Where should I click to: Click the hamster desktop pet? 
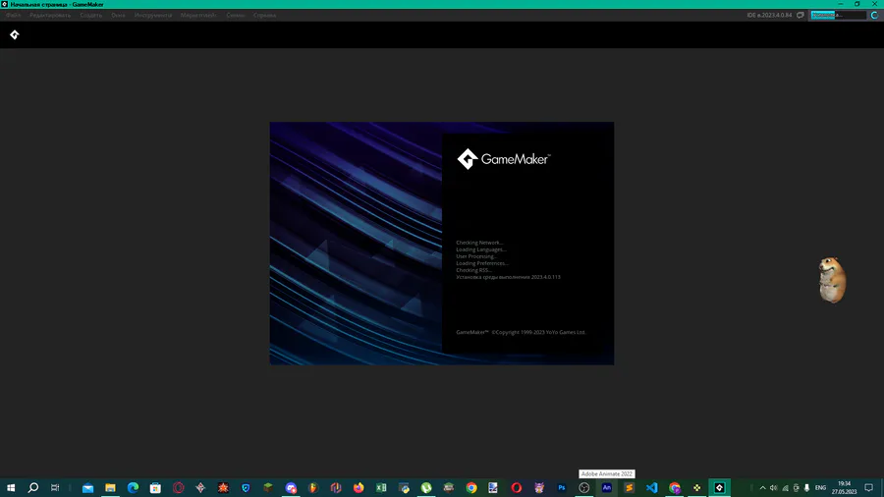click(832, 280)
